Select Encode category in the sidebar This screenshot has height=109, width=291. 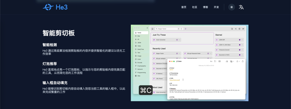[x=141, y=62]
